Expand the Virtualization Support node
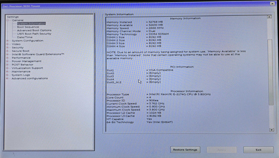Screen dimensions: 279x158 tap(7, 68)
